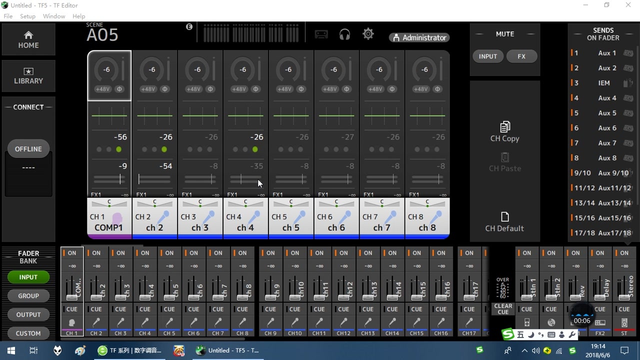Open TF series browser window in taskbar
Image resolution: width=640 pixels, height=360 pixels.
point(131,350)
